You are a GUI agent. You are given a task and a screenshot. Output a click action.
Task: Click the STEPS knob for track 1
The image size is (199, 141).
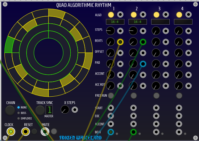coord(110,31)
